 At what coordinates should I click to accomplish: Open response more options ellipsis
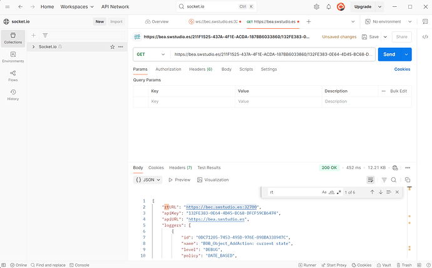click(408, 168)
